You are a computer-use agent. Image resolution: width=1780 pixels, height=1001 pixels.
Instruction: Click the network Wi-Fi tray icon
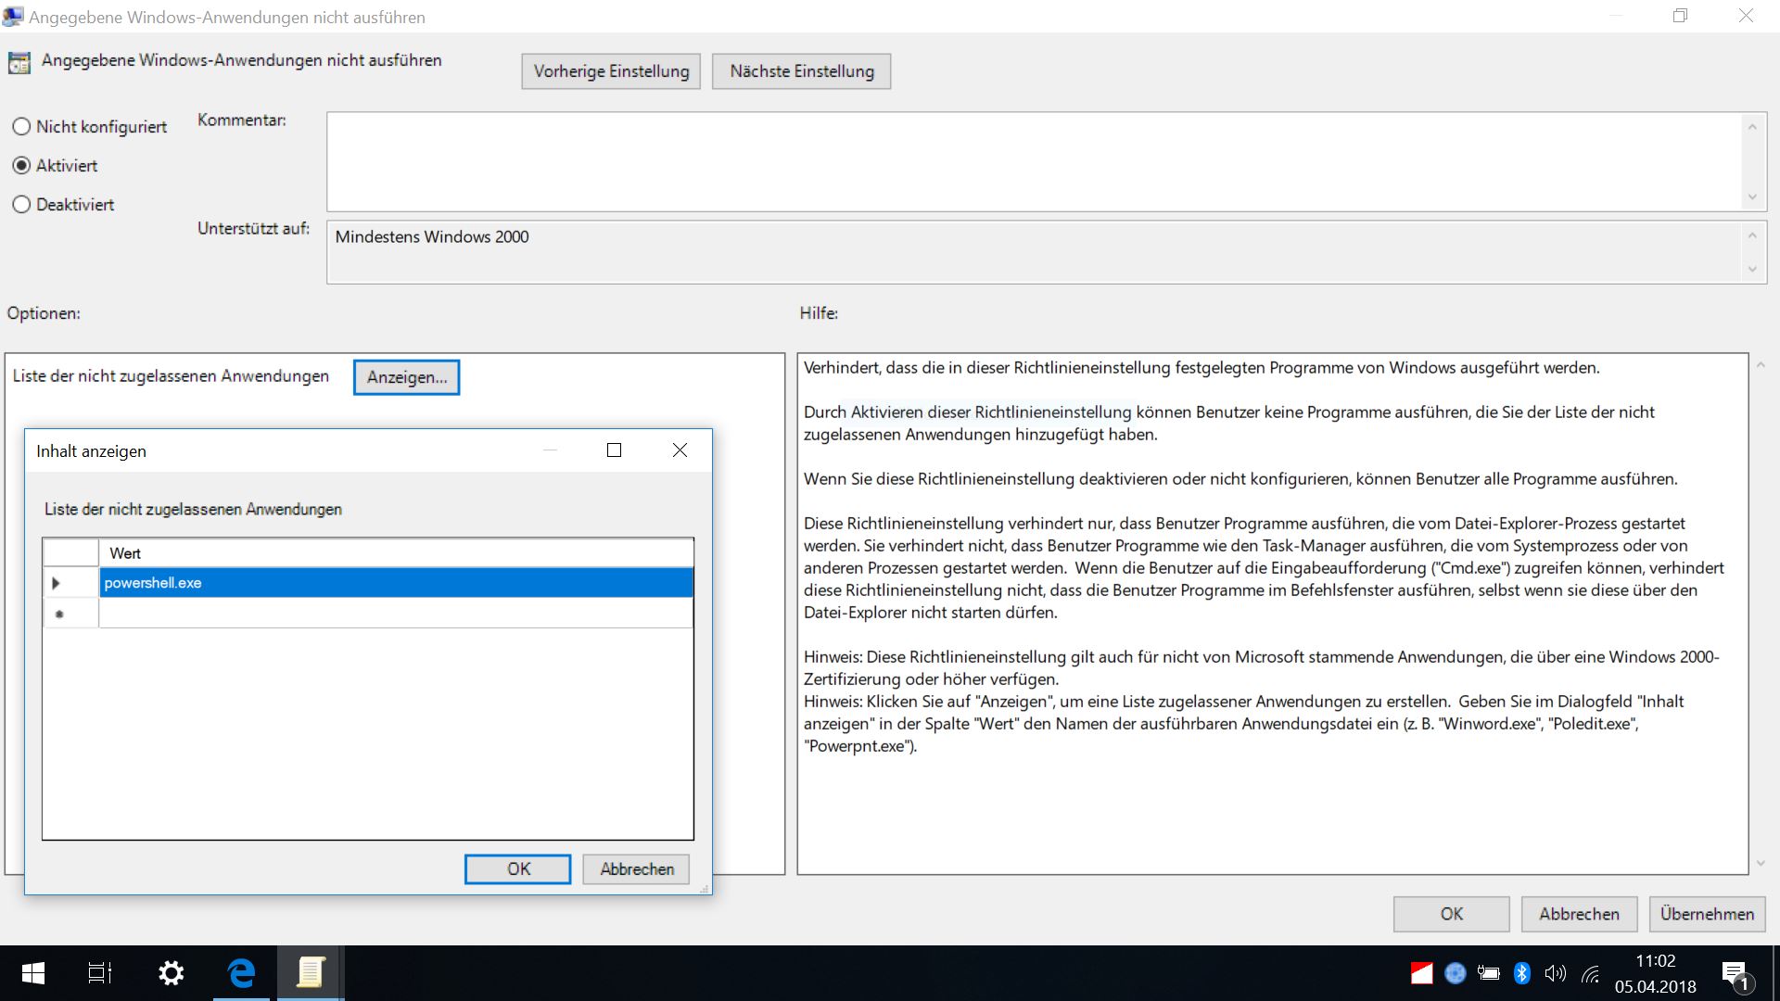tap(1591, 973)
